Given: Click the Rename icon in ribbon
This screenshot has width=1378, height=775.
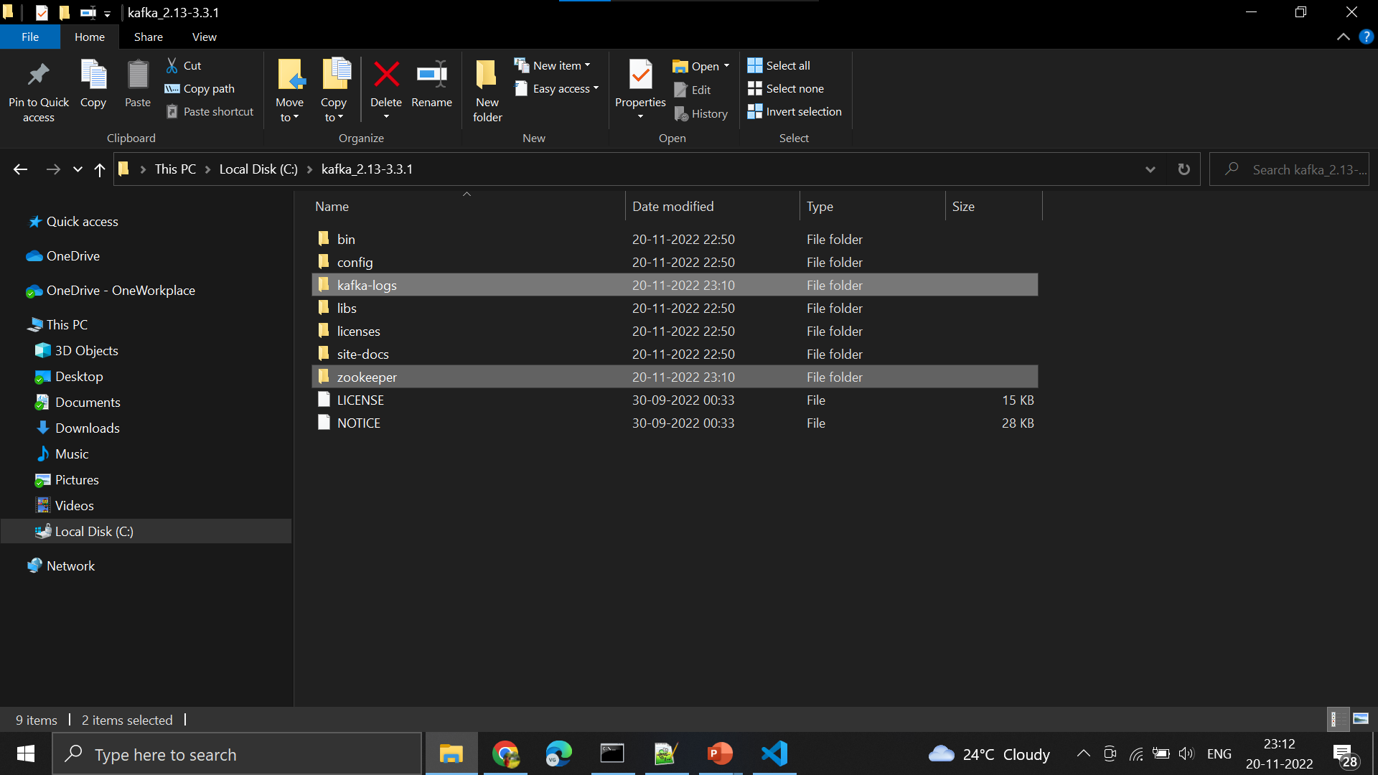Looking at the screenshot, I should (431, 74).
